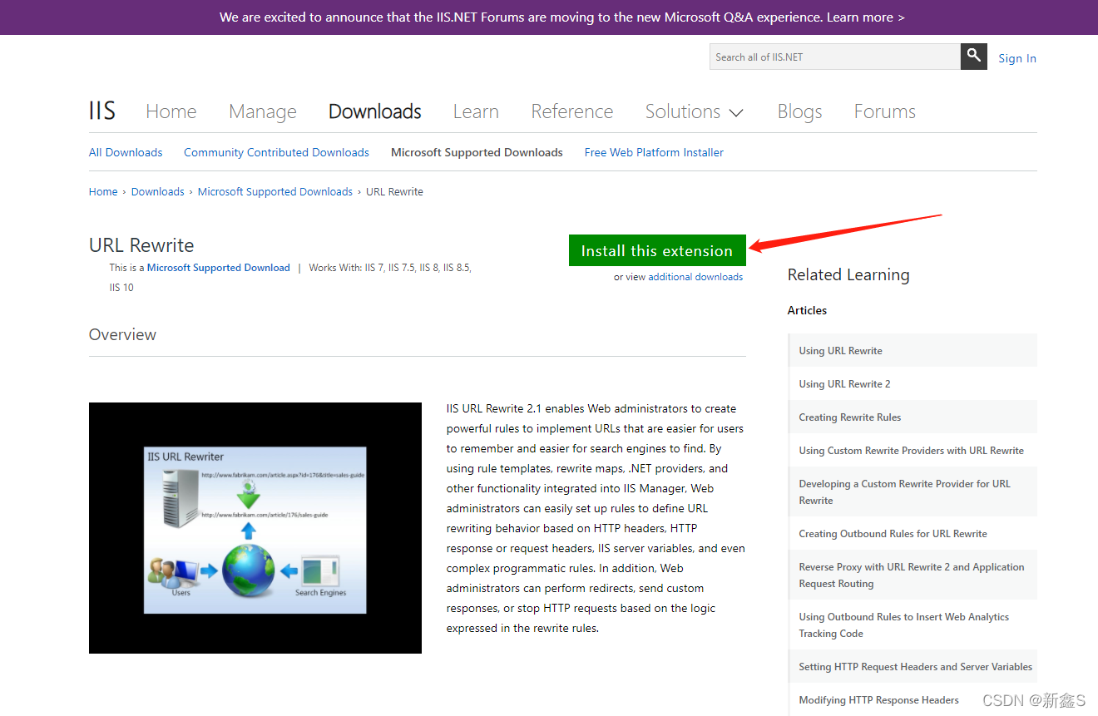Select Community Contributed Downloads tab
This screenshot has height=716, width=1098.
coord(276,152)
